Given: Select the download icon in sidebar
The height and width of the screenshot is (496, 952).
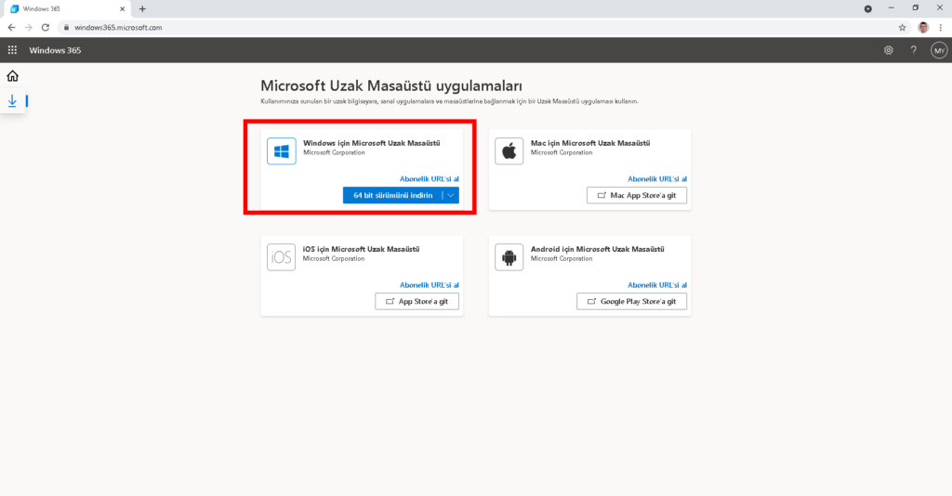Looking at the screenshot, I should click(x=12, y=100).
